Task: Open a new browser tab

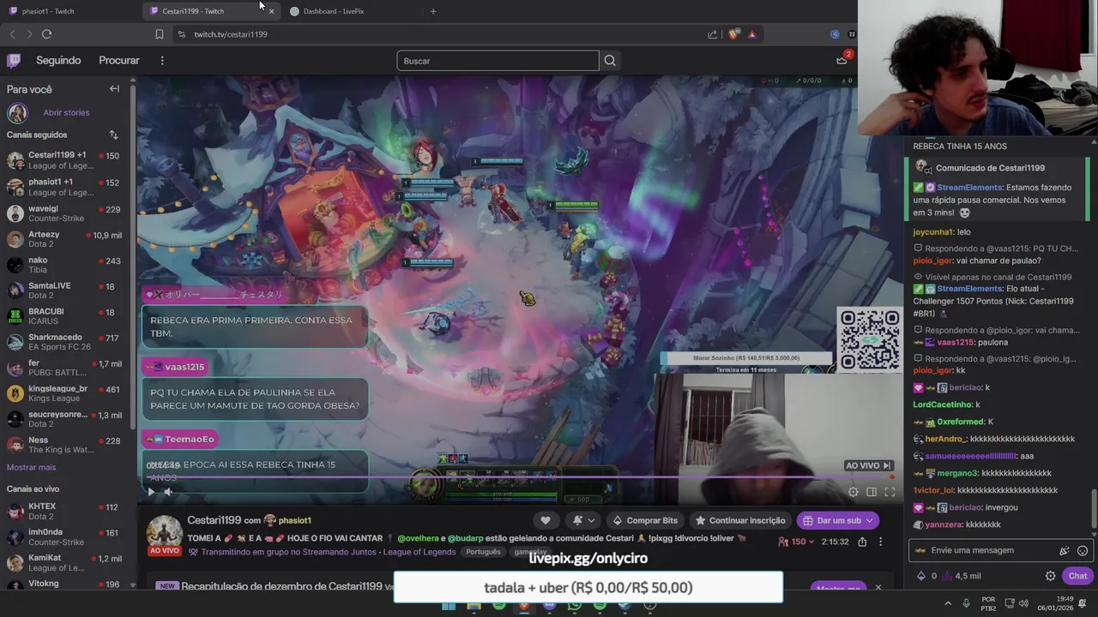Action: [433, 11]
